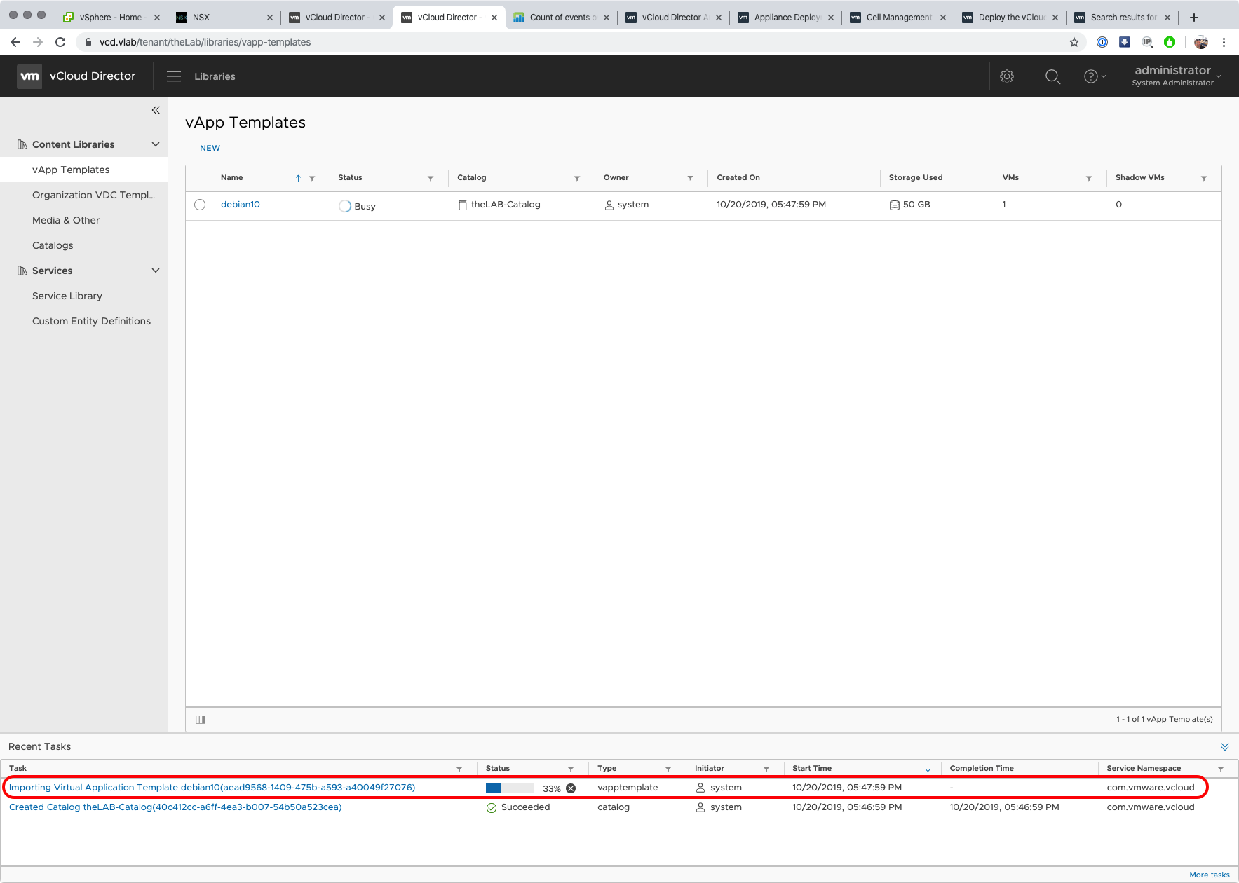Open the administrator user dropdown

(x=1177, y=76)
